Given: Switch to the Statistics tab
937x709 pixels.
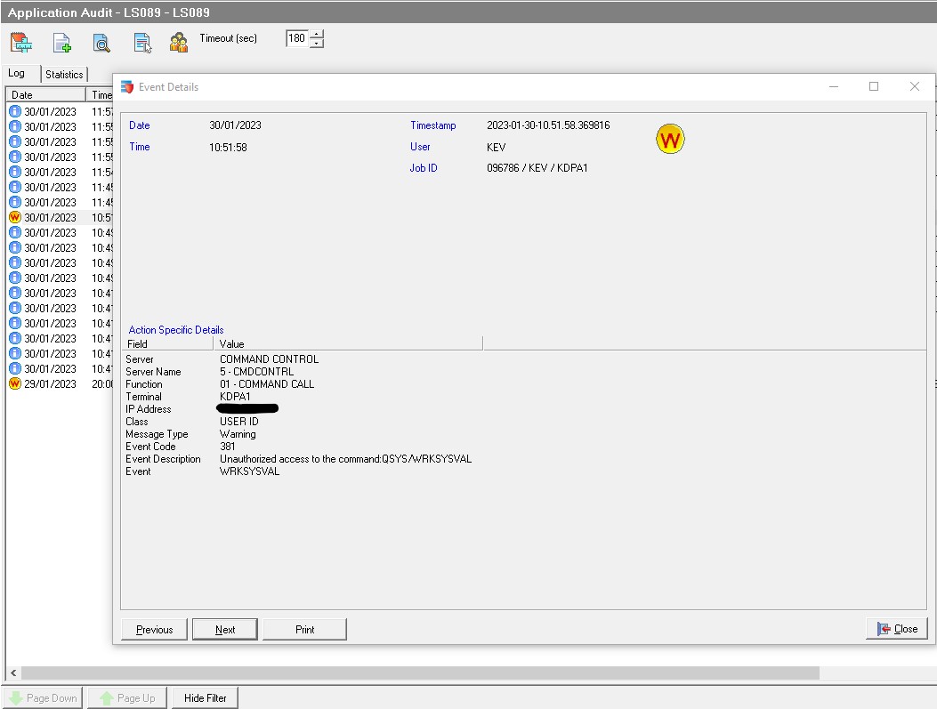Looking at the screenshot, I should (x=64, y=75).
